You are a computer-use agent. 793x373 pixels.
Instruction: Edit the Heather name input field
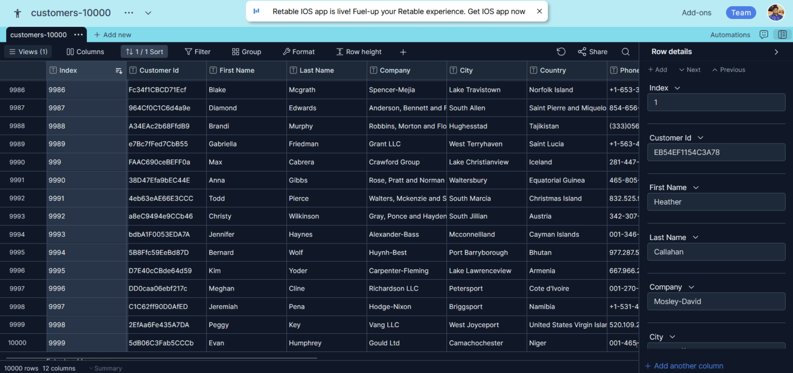pyautogui.click(x=716, y=202)
